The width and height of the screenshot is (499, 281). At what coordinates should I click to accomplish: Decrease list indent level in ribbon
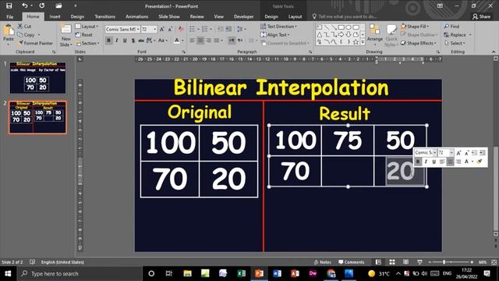[x=220, y=29]
